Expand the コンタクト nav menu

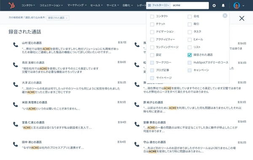(28, 5)
